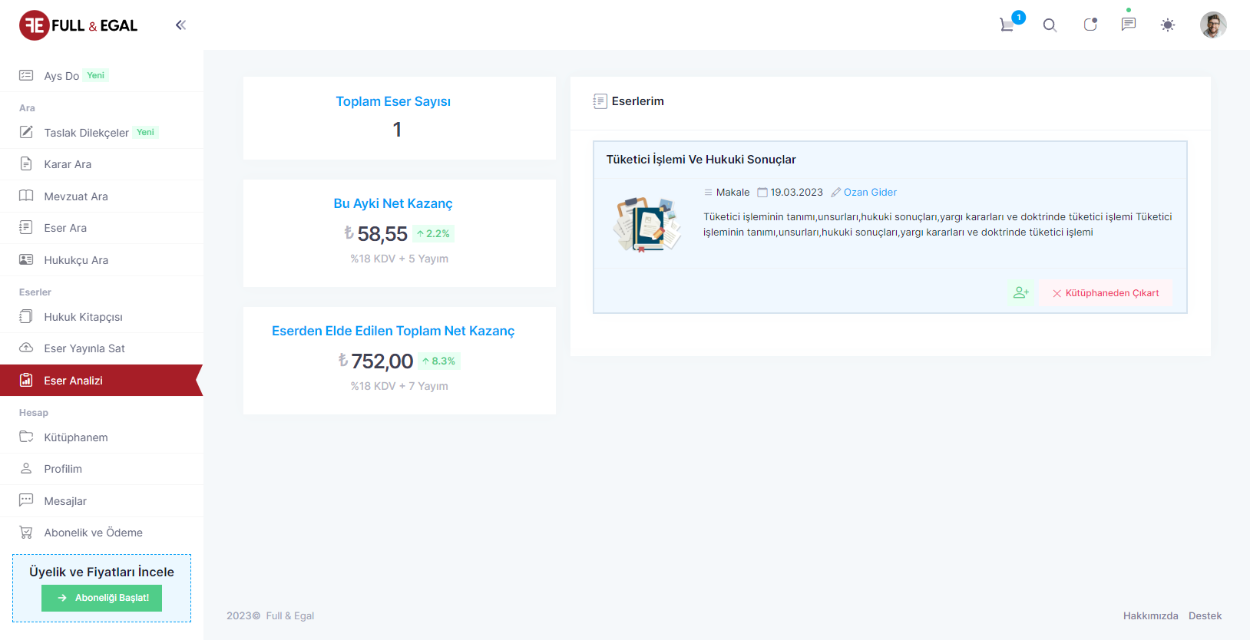Open Hukuk Kitapçısı from sidebar
1250x640 pixels.
coord(83,317)
